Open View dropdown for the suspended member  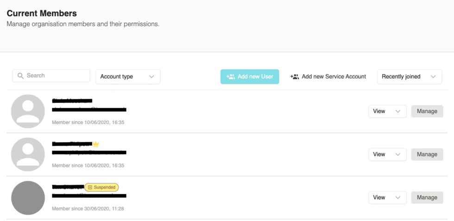(x=387, y=197)
